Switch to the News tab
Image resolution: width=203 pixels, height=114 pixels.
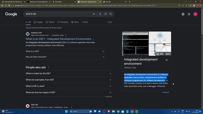click(x=75, y=22)
